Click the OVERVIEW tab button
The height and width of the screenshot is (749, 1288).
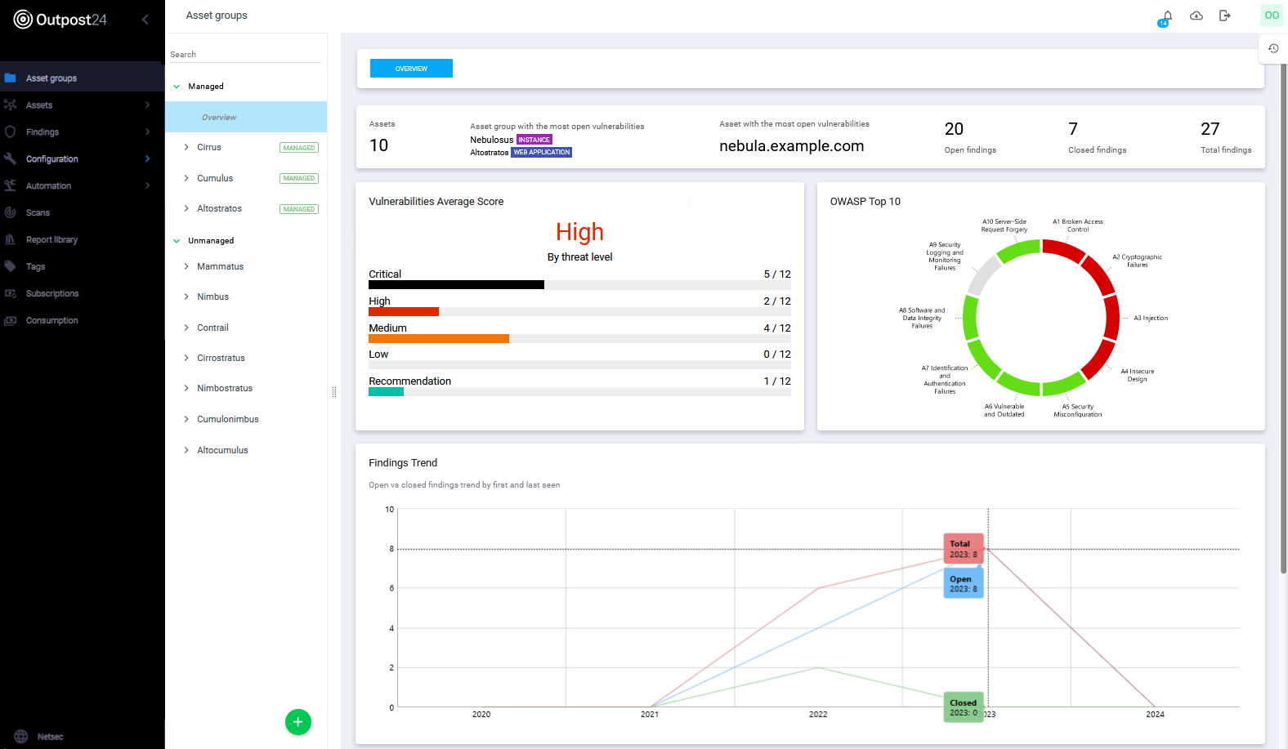click(x=411, y=69)
